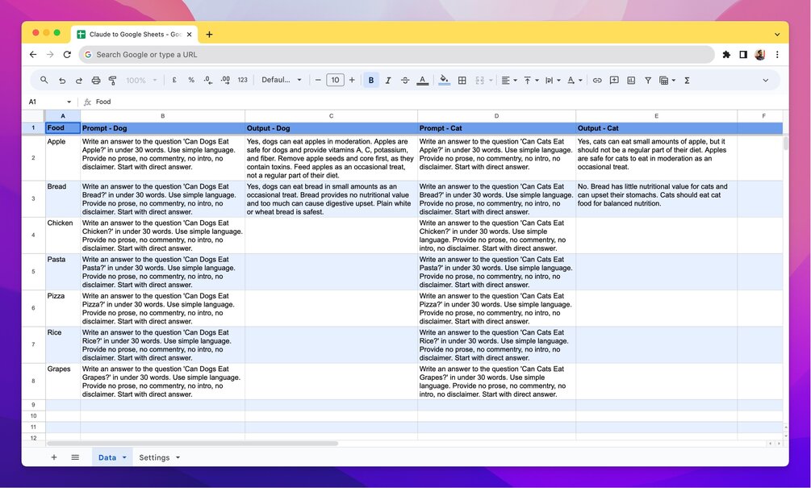Select the Claude to Google Sheets tab

(x=135, y=35)
